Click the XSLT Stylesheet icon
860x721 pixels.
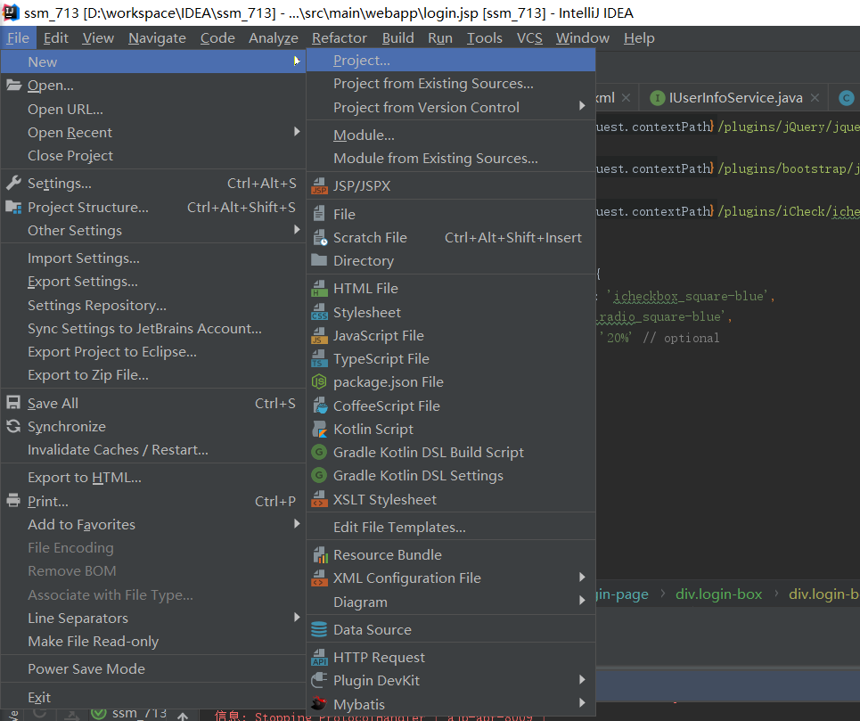coord(319,499)
